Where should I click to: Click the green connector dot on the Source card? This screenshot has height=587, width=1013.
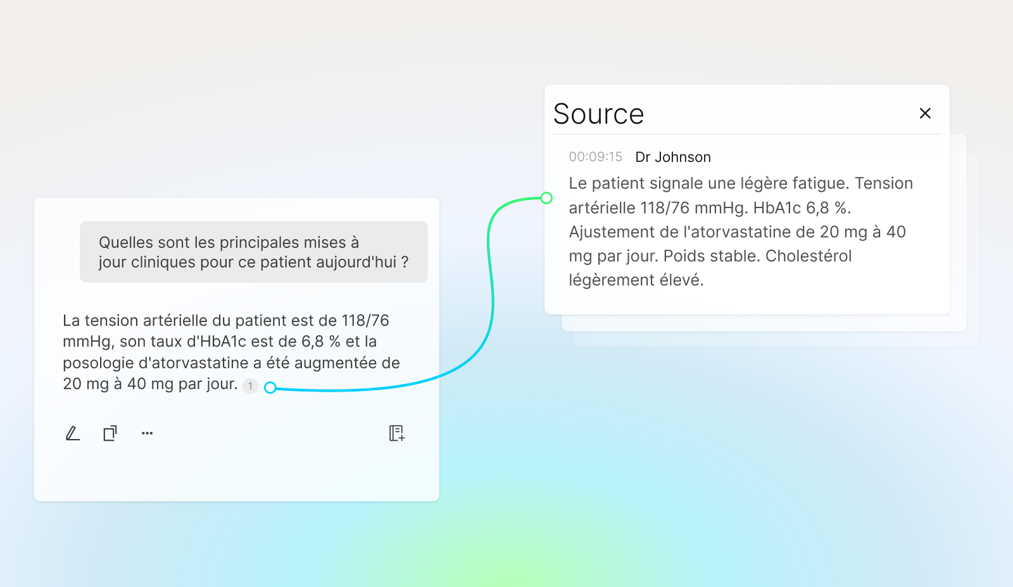[546, 198]
